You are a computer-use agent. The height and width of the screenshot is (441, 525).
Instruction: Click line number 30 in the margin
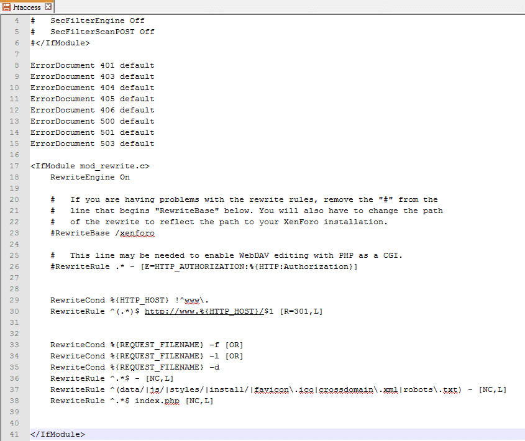[x=15, y=311]
